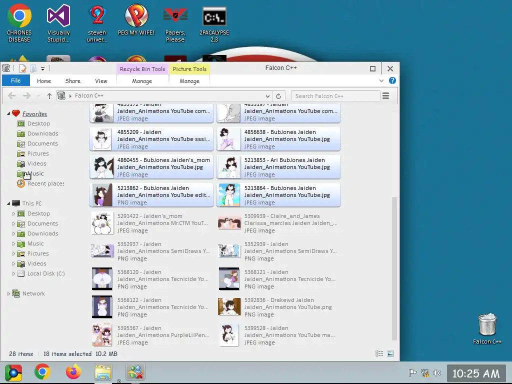512x384 pixels.
Task: Select the Falcon C++ bin on desktop
Action: click(x=487, y=329)
